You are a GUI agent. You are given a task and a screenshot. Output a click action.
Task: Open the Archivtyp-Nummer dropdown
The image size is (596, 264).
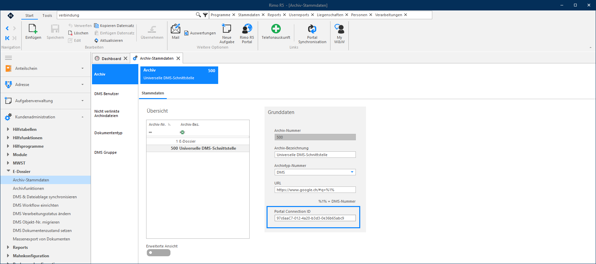click(352, 172)
